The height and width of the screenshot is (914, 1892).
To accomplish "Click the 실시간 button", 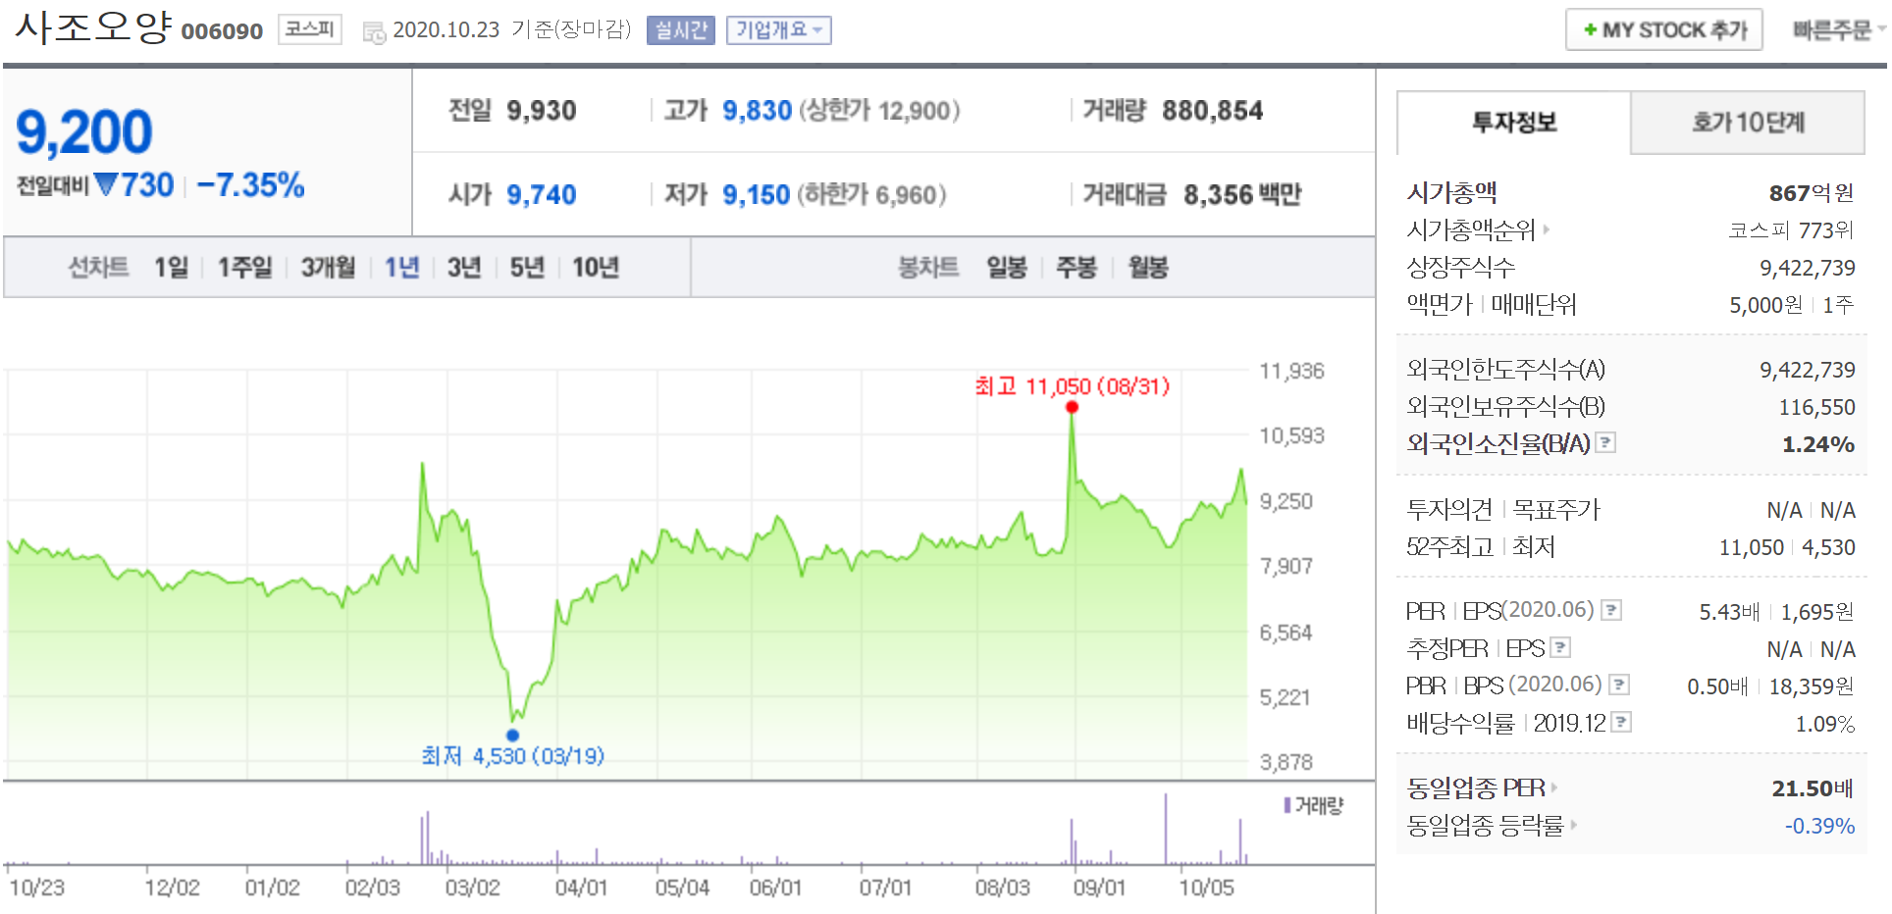I will (x=681, y=30).
